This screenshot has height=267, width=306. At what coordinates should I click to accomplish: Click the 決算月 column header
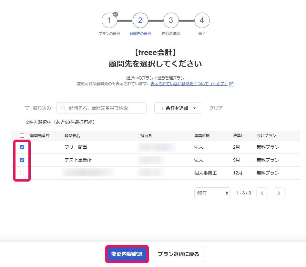click(239, 136)
